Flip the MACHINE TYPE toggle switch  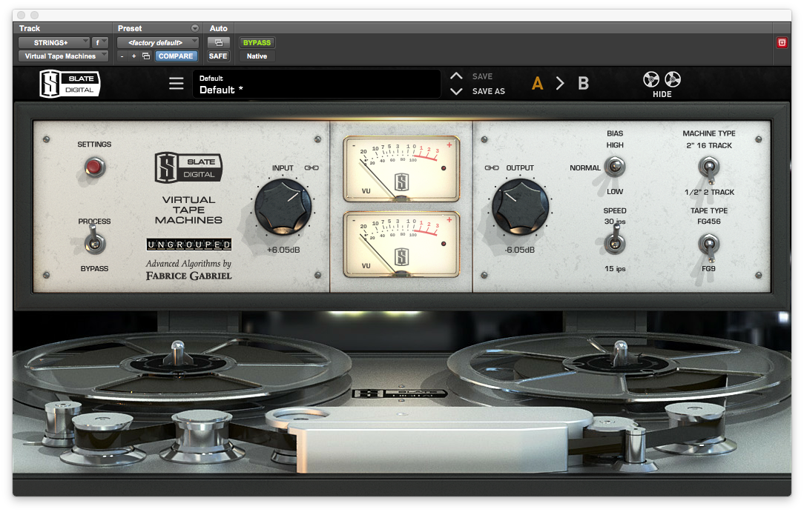pos(708,168)
